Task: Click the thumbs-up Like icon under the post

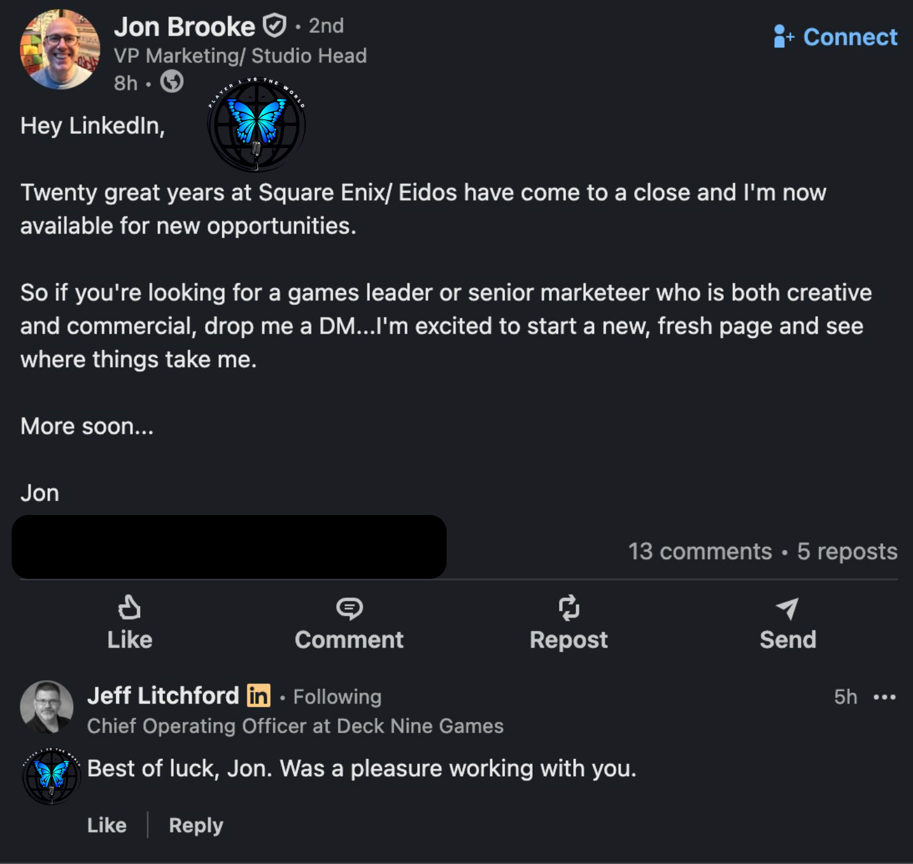Action: click(x=130, y=608)
